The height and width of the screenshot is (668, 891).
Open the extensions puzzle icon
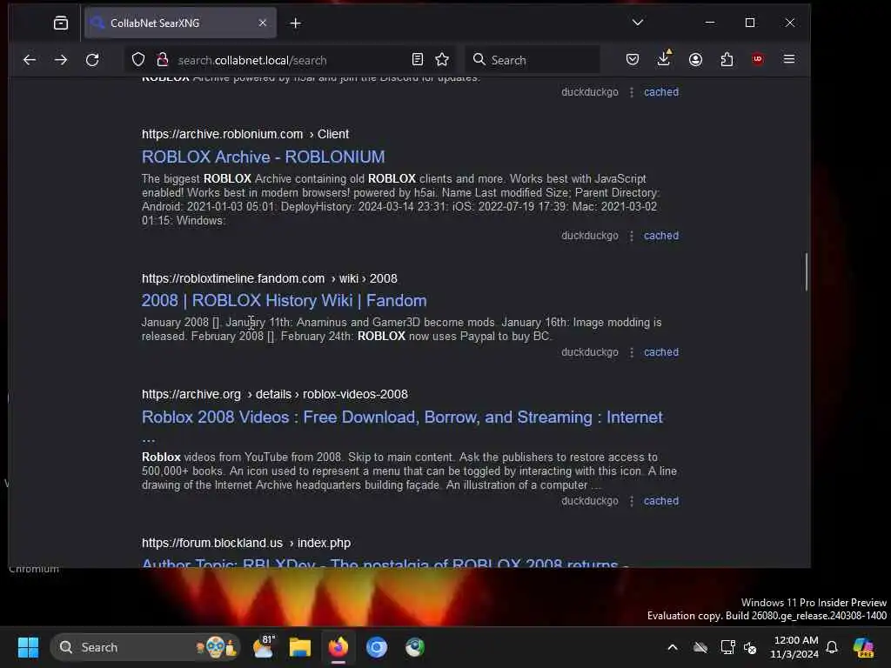pos(727,60)
